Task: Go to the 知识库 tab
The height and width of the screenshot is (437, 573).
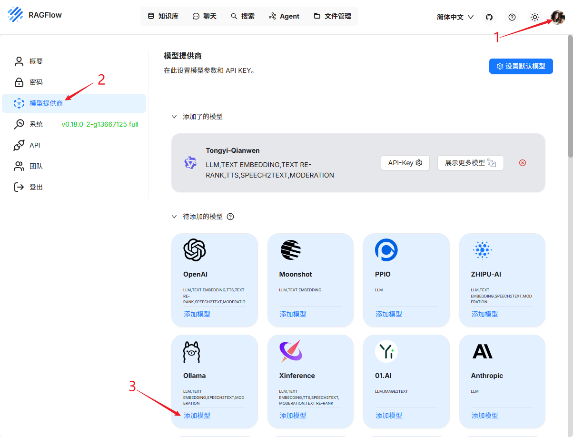Action: click(x=163, y=16)
